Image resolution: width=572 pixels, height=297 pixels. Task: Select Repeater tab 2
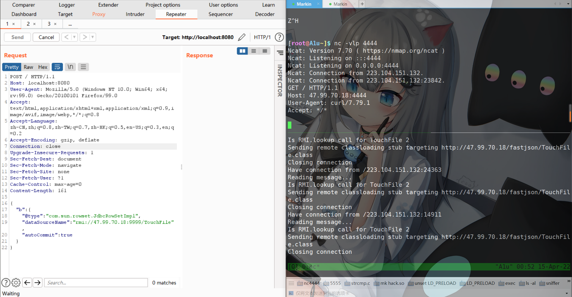coord(28,24)
